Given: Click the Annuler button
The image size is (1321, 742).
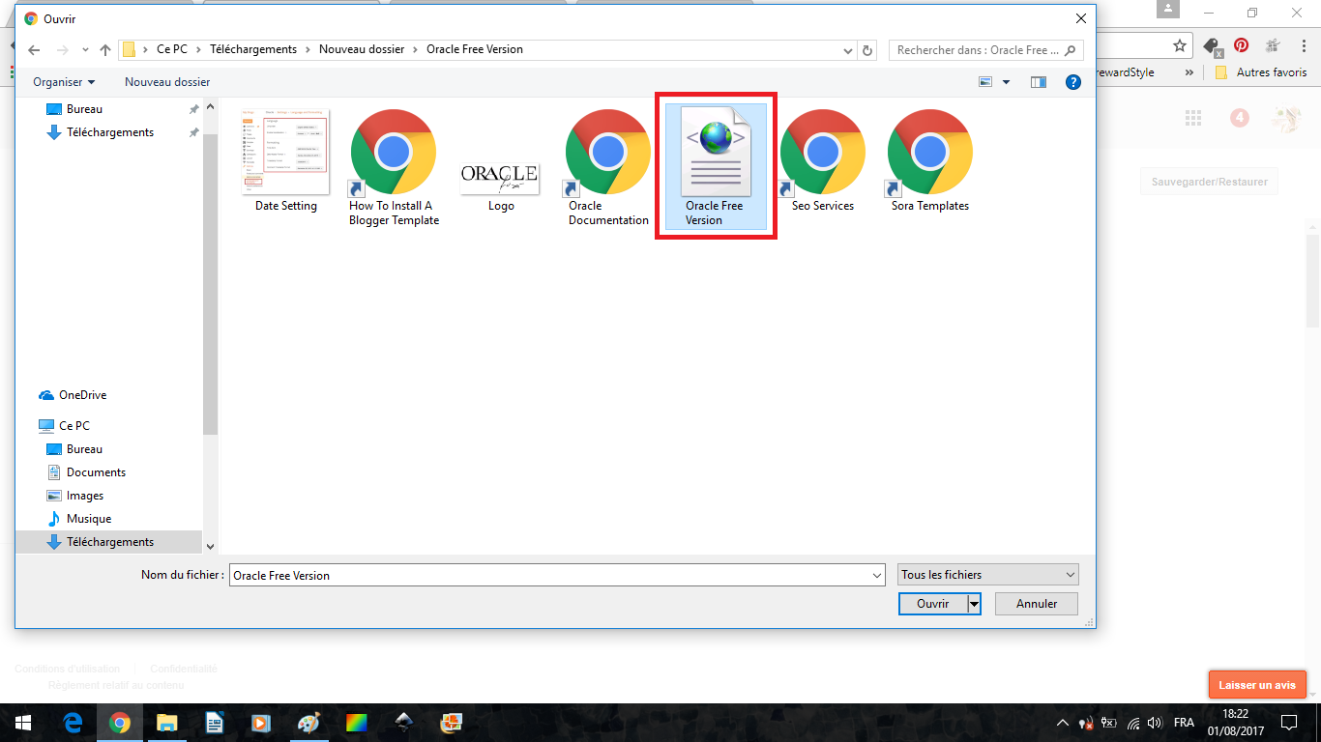Looking at the screenshot, I should 1037,604.
